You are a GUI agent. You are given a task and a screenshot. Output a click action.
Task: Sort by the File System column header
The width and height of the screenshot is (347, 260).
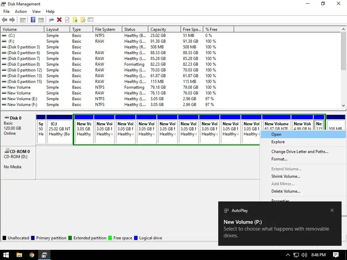(x=107, y=29)
